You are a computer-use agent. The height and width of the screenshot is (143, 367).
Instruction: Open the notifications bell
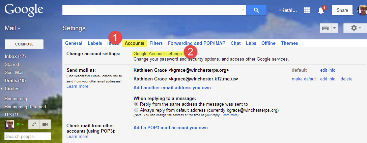pos(321,10)
